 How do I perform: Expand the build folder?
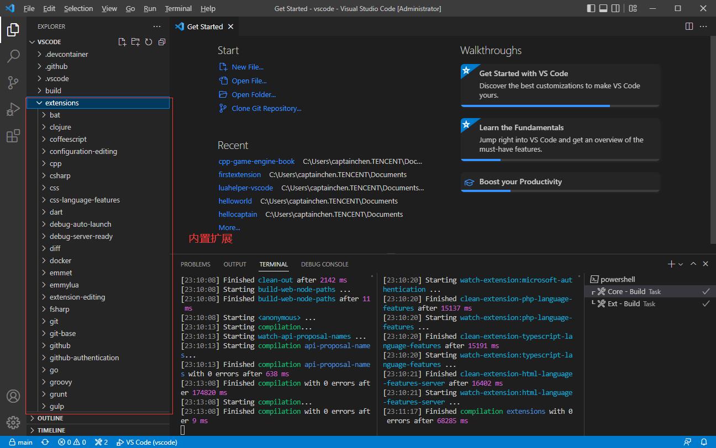[x=98, y=90]
